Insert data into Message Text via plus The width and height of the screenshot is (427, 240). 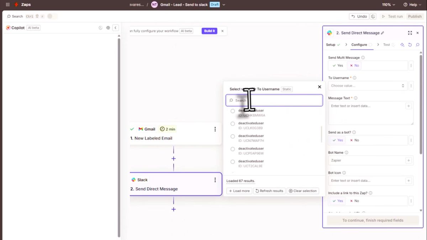pyautogui.click(x=408, y=106)
